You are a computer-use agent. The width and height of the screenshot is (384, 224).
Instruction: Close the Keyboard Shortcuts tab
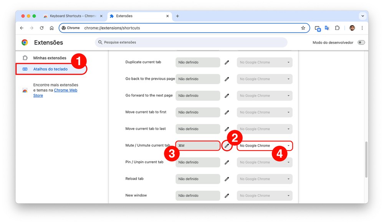click(x=101, y=16)
